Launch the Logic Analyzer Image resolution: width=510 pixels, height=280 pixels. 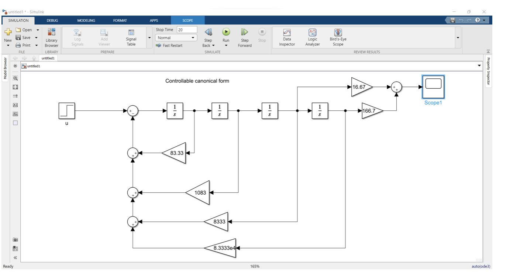coord(312,37)
